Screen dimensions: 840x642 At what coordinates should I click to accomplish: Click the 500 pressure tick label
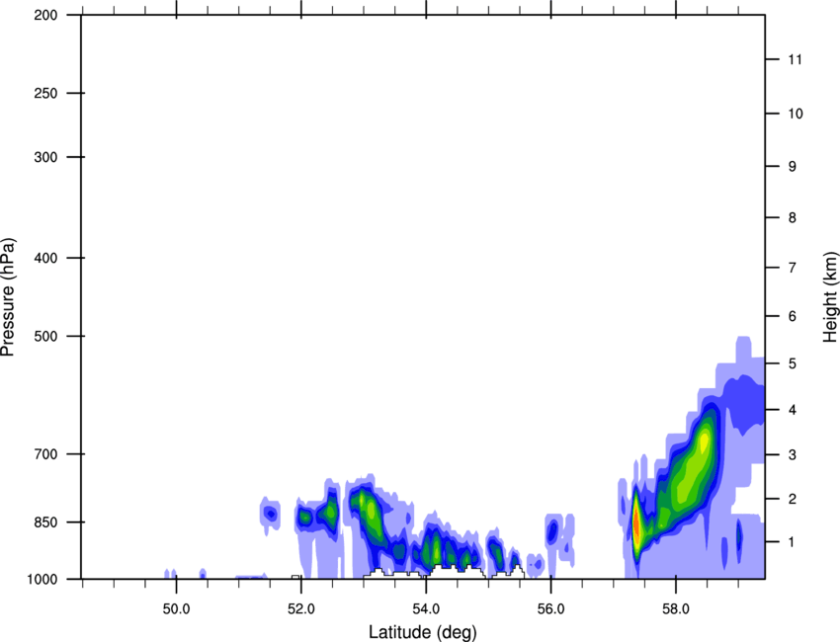pos(49,337)
